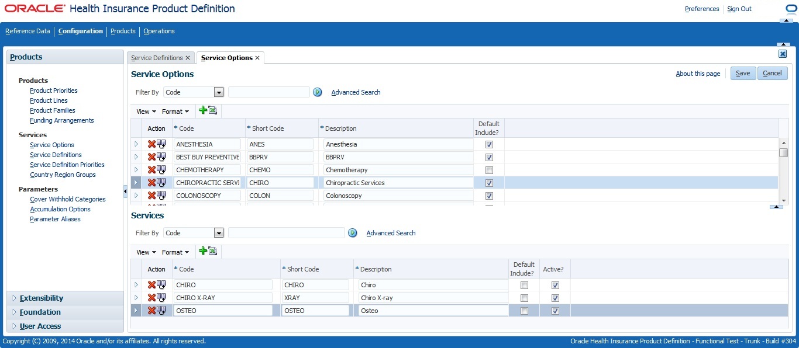Run the Services filter search
Image resolution: width=799 pixels, height=348 pixels.
tap(353, 233)
